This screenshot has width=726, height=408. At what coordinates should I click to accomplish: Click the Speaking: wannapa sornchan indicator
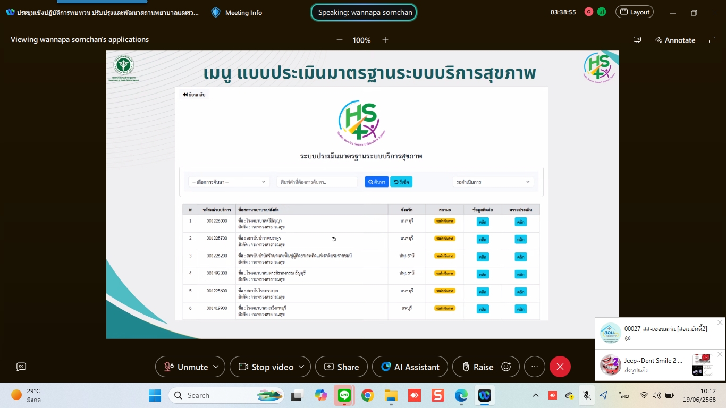[364, 12]
